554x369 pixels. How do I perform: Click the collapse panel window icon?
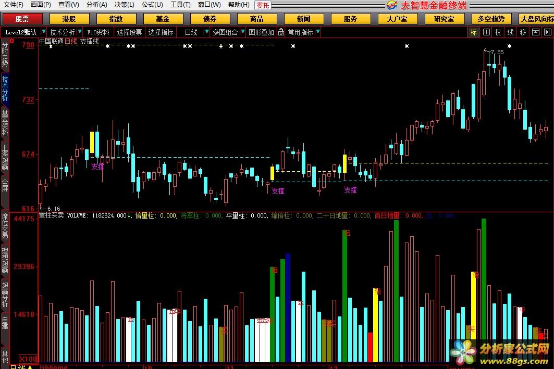536,32
